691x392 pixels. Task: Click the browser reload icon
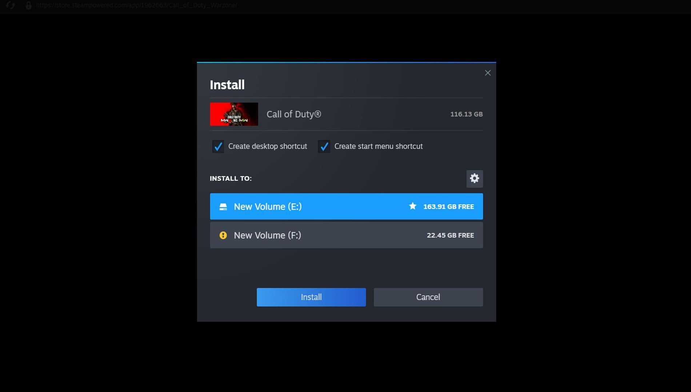[x=11, y=5]
